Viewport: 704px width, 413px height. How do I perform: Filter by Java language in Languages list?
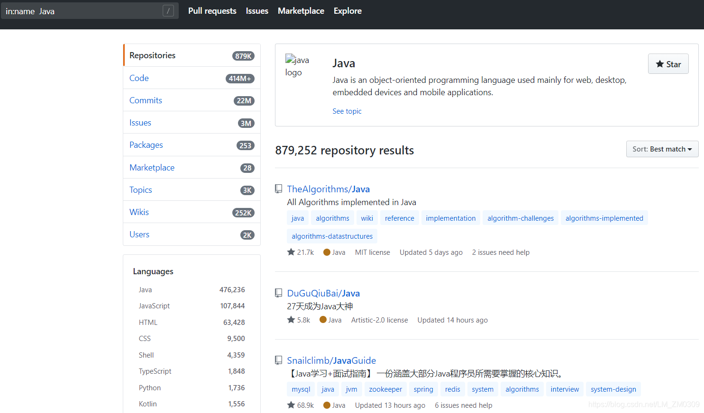coord(192,290)
